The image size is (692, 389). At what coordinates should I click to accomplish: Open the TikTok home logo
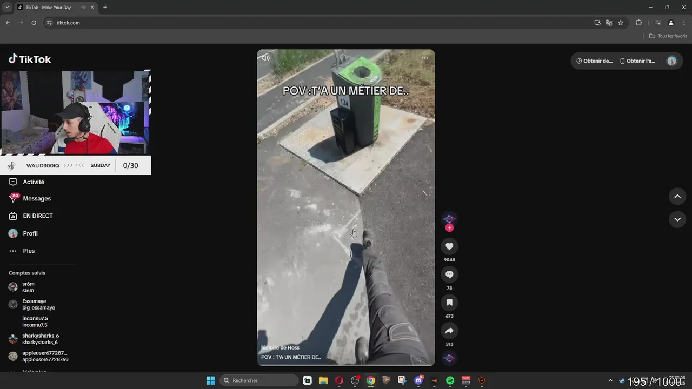[x=30, y=59]
